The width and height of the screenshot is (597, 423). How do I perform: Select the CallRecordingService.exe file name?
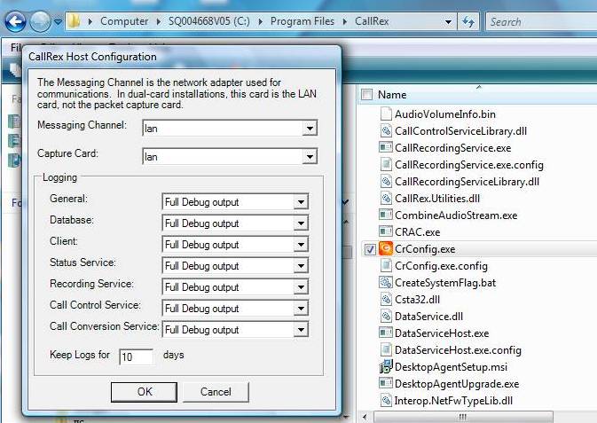click(452, 148)
